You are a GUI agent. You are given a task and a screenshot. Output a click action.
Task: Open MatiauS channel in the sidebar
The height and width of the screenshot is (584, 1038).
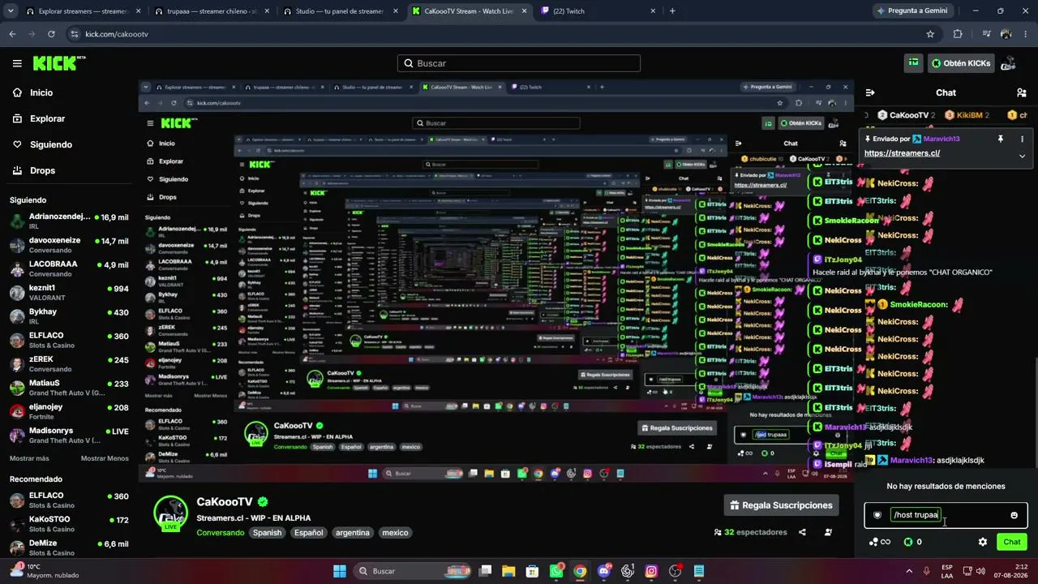[x=69, y=387]
